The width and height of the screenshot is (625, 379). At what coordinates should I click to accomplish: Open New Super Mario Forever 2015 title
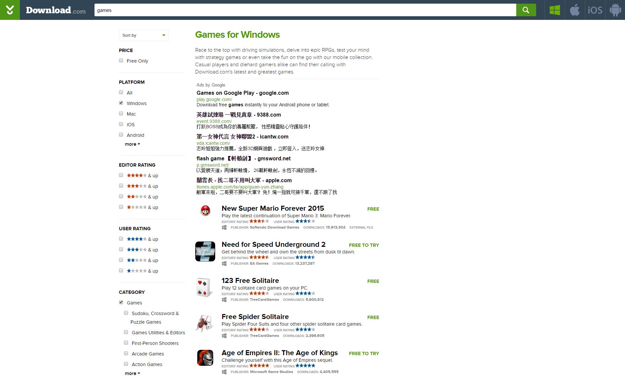click(x=273, y=208)
